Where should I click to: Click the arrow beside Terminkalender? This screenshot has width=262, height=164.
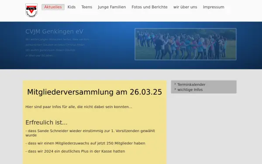tap(175, 84)
